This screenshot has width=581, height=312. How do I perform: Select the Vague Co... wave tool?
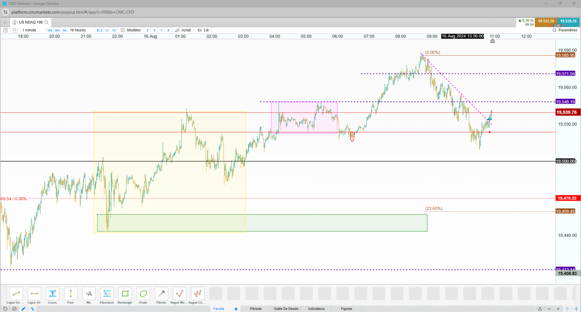pos(198,294)
